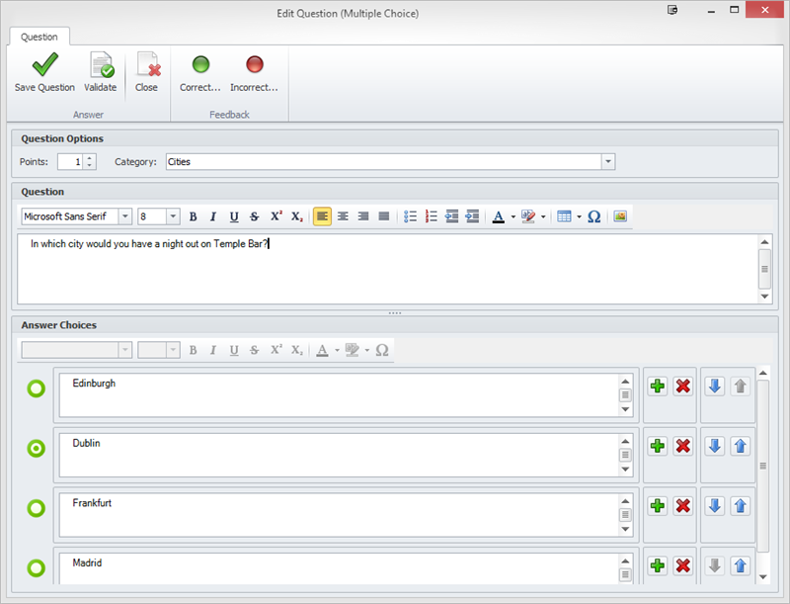This screenshot has width=790, height=604.
Task: Open Correct feedback with green circle icon
Action: 200,66
